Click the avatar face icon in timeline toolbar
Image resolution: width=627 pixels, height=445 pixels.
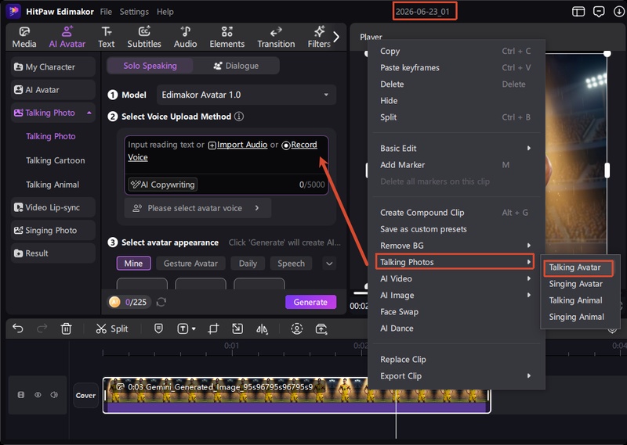pyautogui.click(x=297, y=328)
